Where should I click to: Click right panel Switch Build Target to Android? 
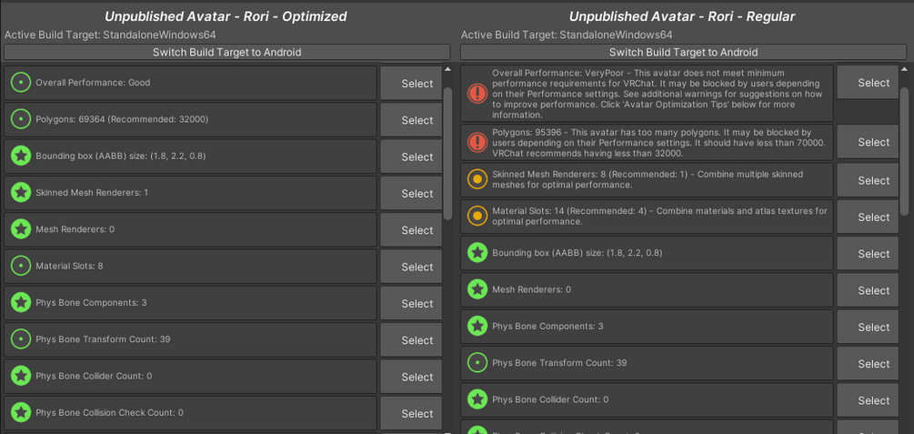683,53
